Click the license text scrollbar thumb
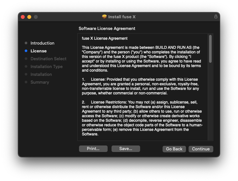 tap(210, 49)
